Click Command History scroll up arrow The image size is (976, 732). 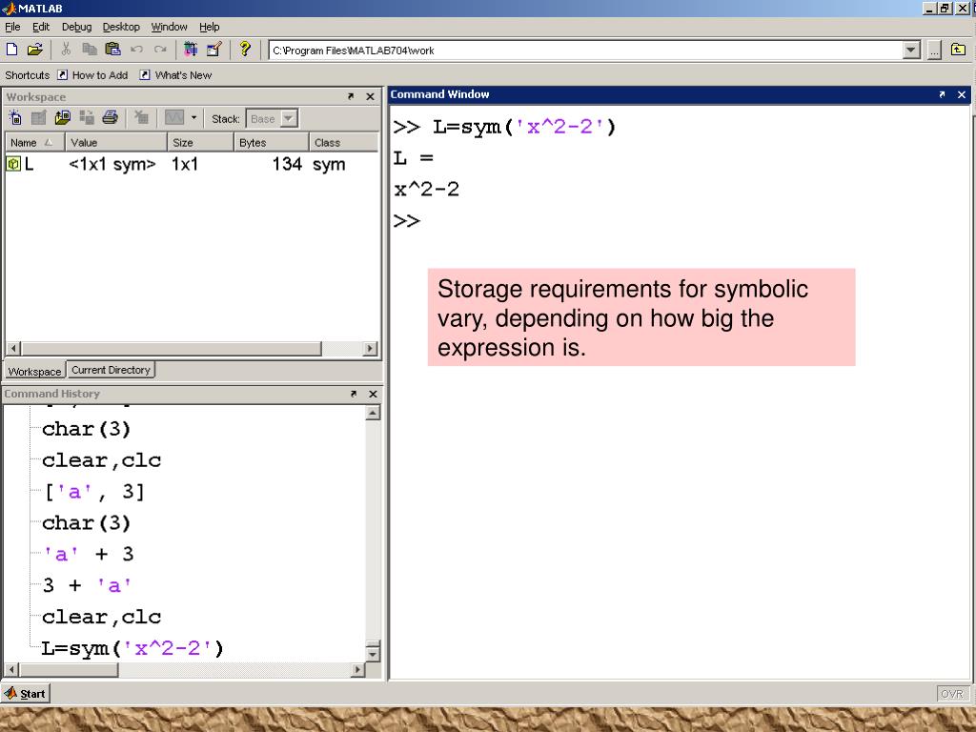pos(373,414)
